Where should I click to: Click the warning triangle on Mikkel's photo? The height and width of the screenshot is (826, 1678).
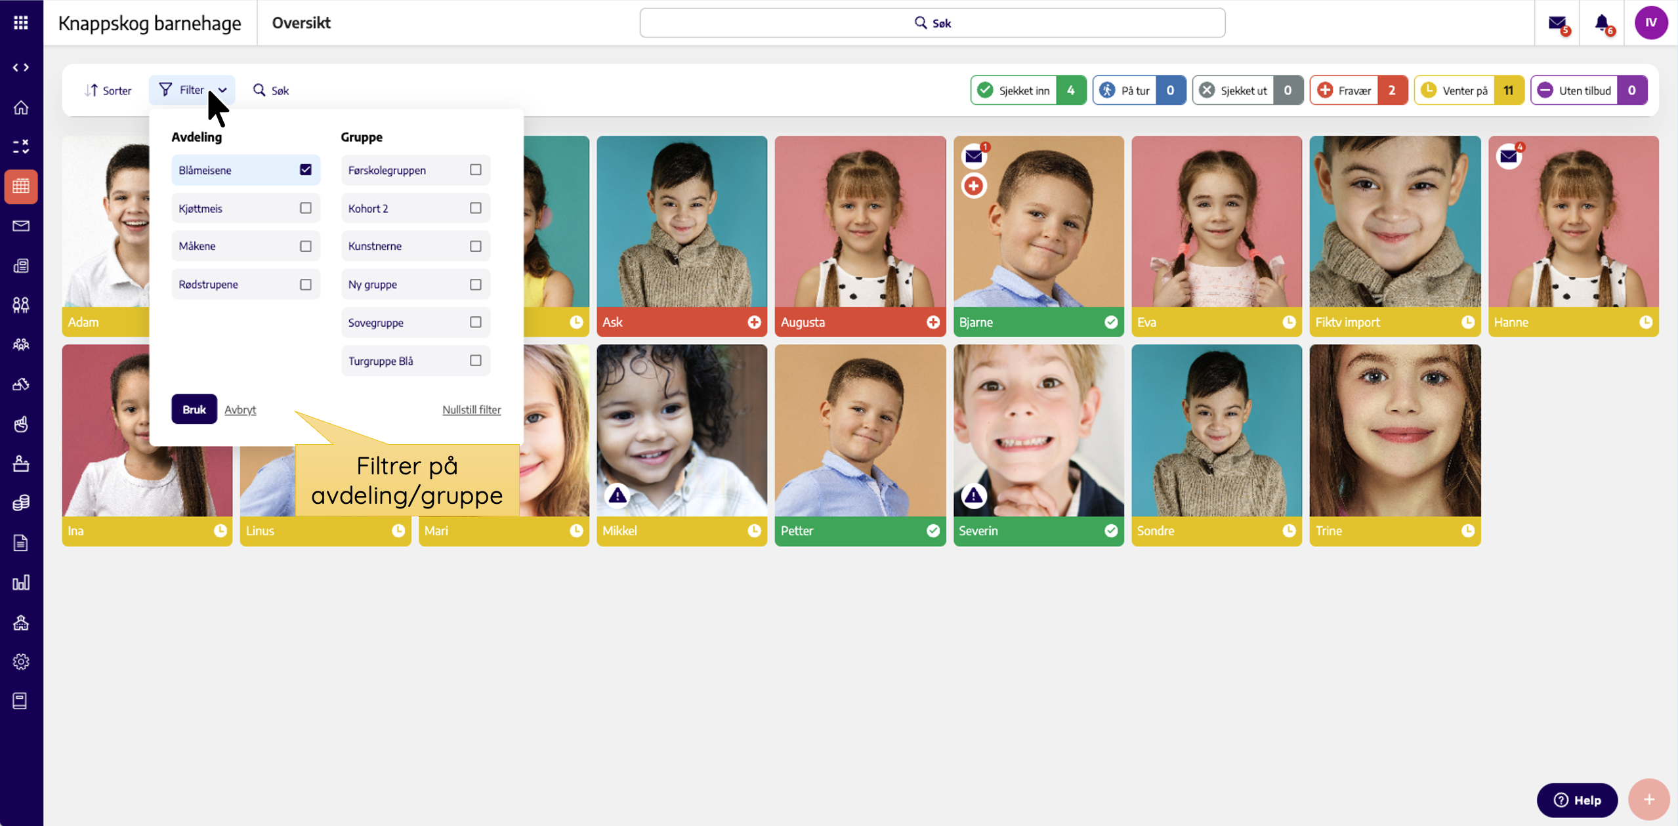[x=617, y=495]
